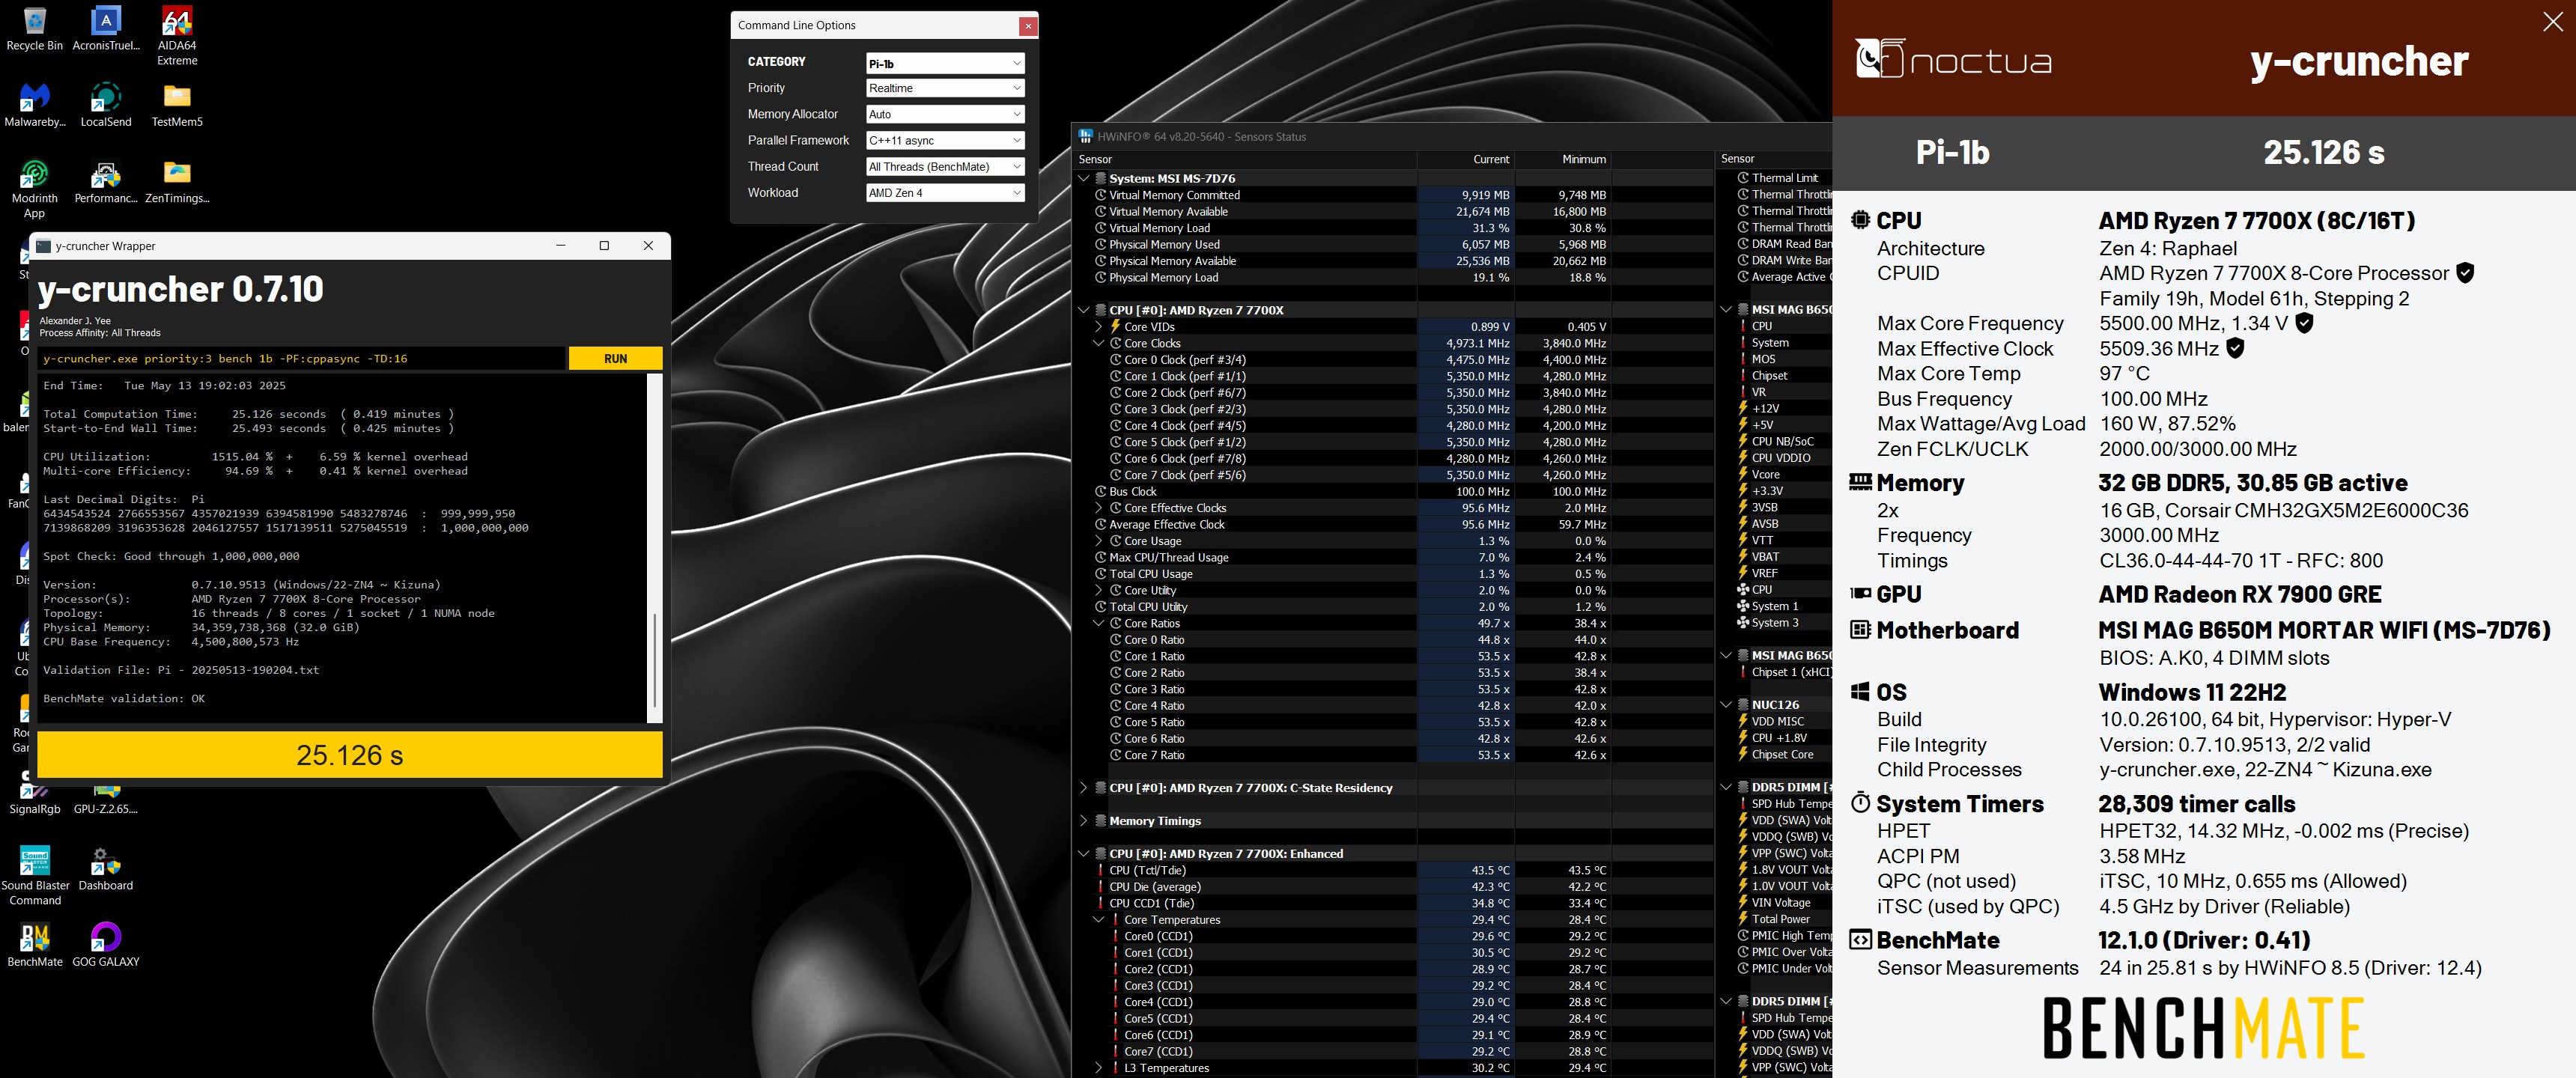Click the yellow 25.126 s result bar
The image size is (2576, 1078).
350,755
